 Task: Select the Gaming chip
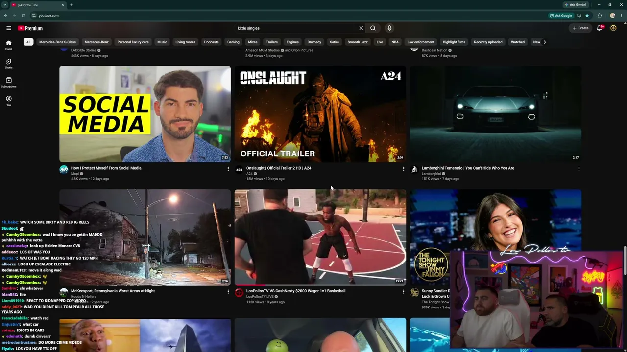click(233, 42)
